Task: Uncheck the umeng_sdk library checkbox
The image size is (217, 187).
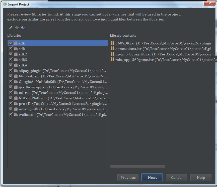Action: pyautogui.click(x=11, y=109)
